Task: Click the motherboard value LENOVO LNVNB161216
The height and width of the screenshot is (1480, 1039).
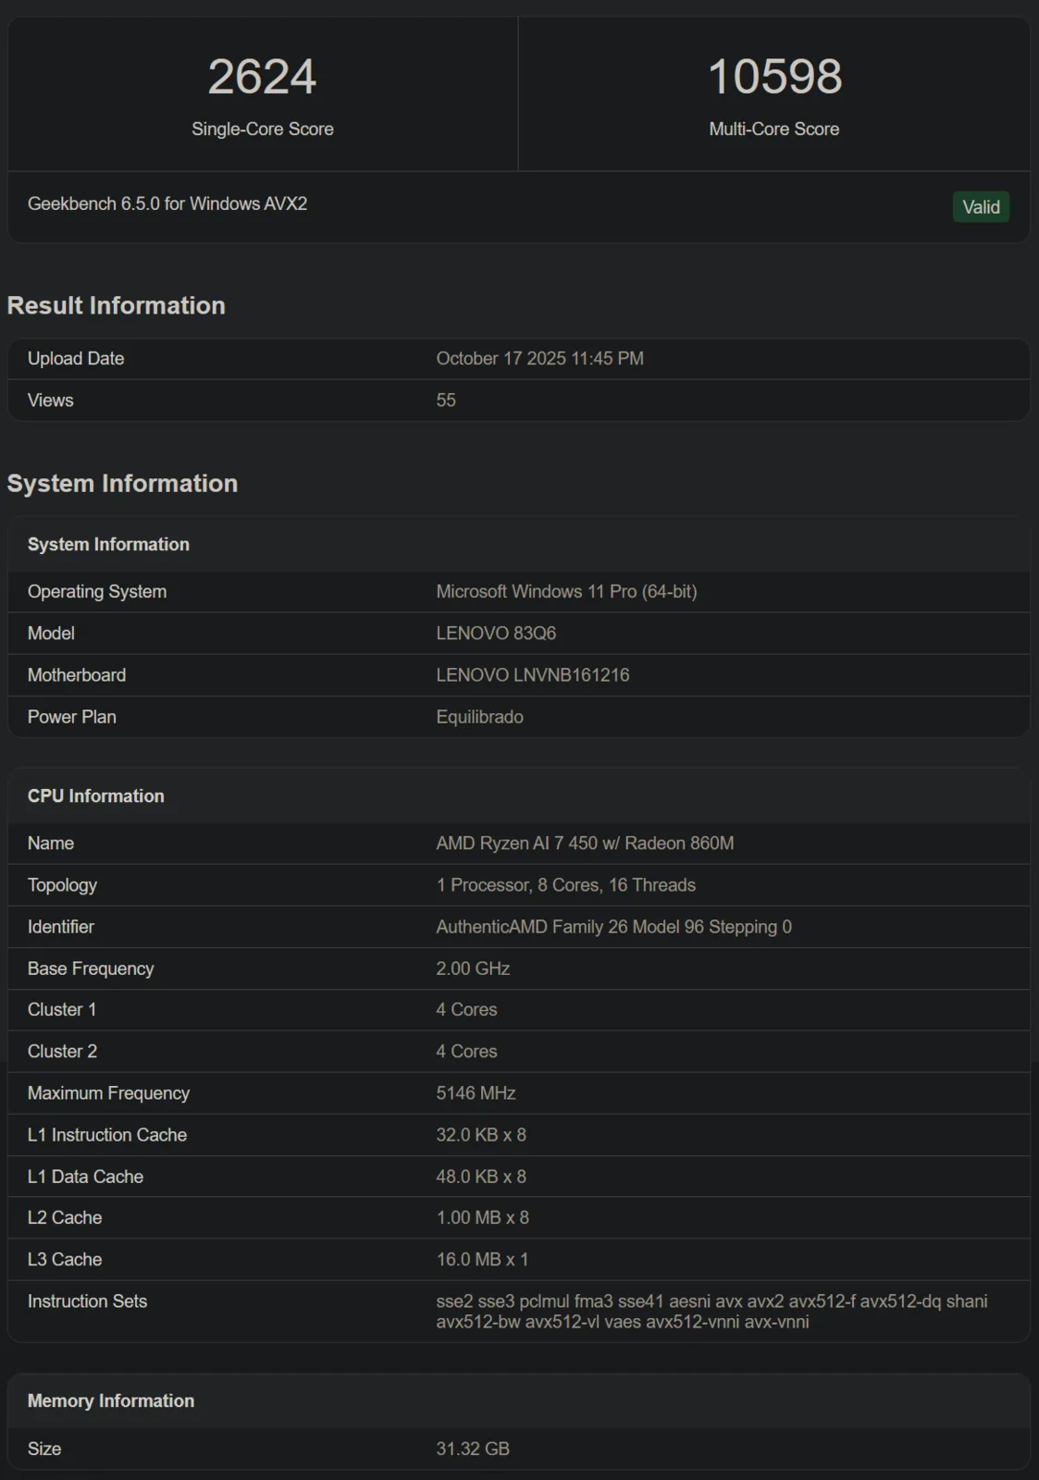Action: click(x=532, y=675)
